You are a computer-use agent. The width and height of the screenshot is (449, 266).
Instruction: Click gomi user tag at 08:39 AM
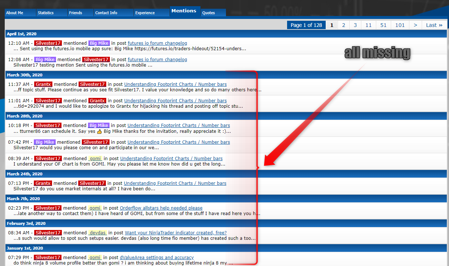(95, 158)
